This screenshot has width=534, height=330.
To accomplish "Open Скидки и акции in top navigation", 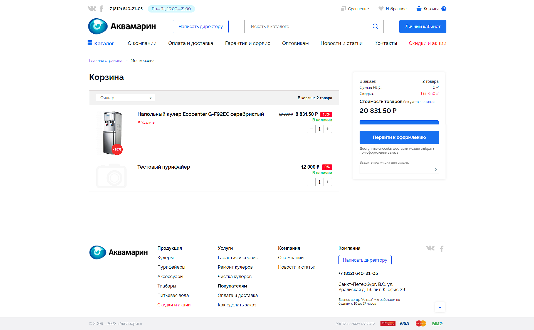I will click(x=427, y=43).
